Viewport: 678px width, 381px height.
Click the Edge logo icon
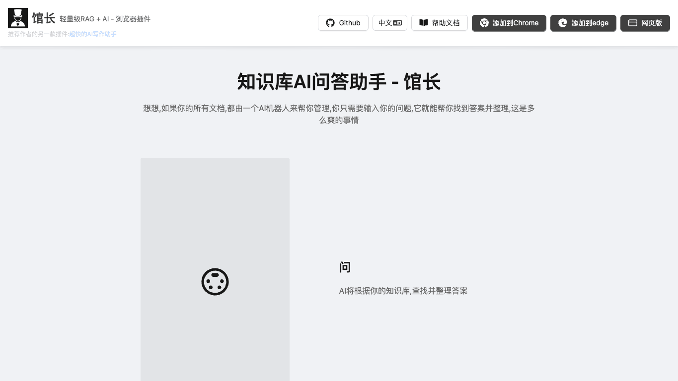coord(563,23)
